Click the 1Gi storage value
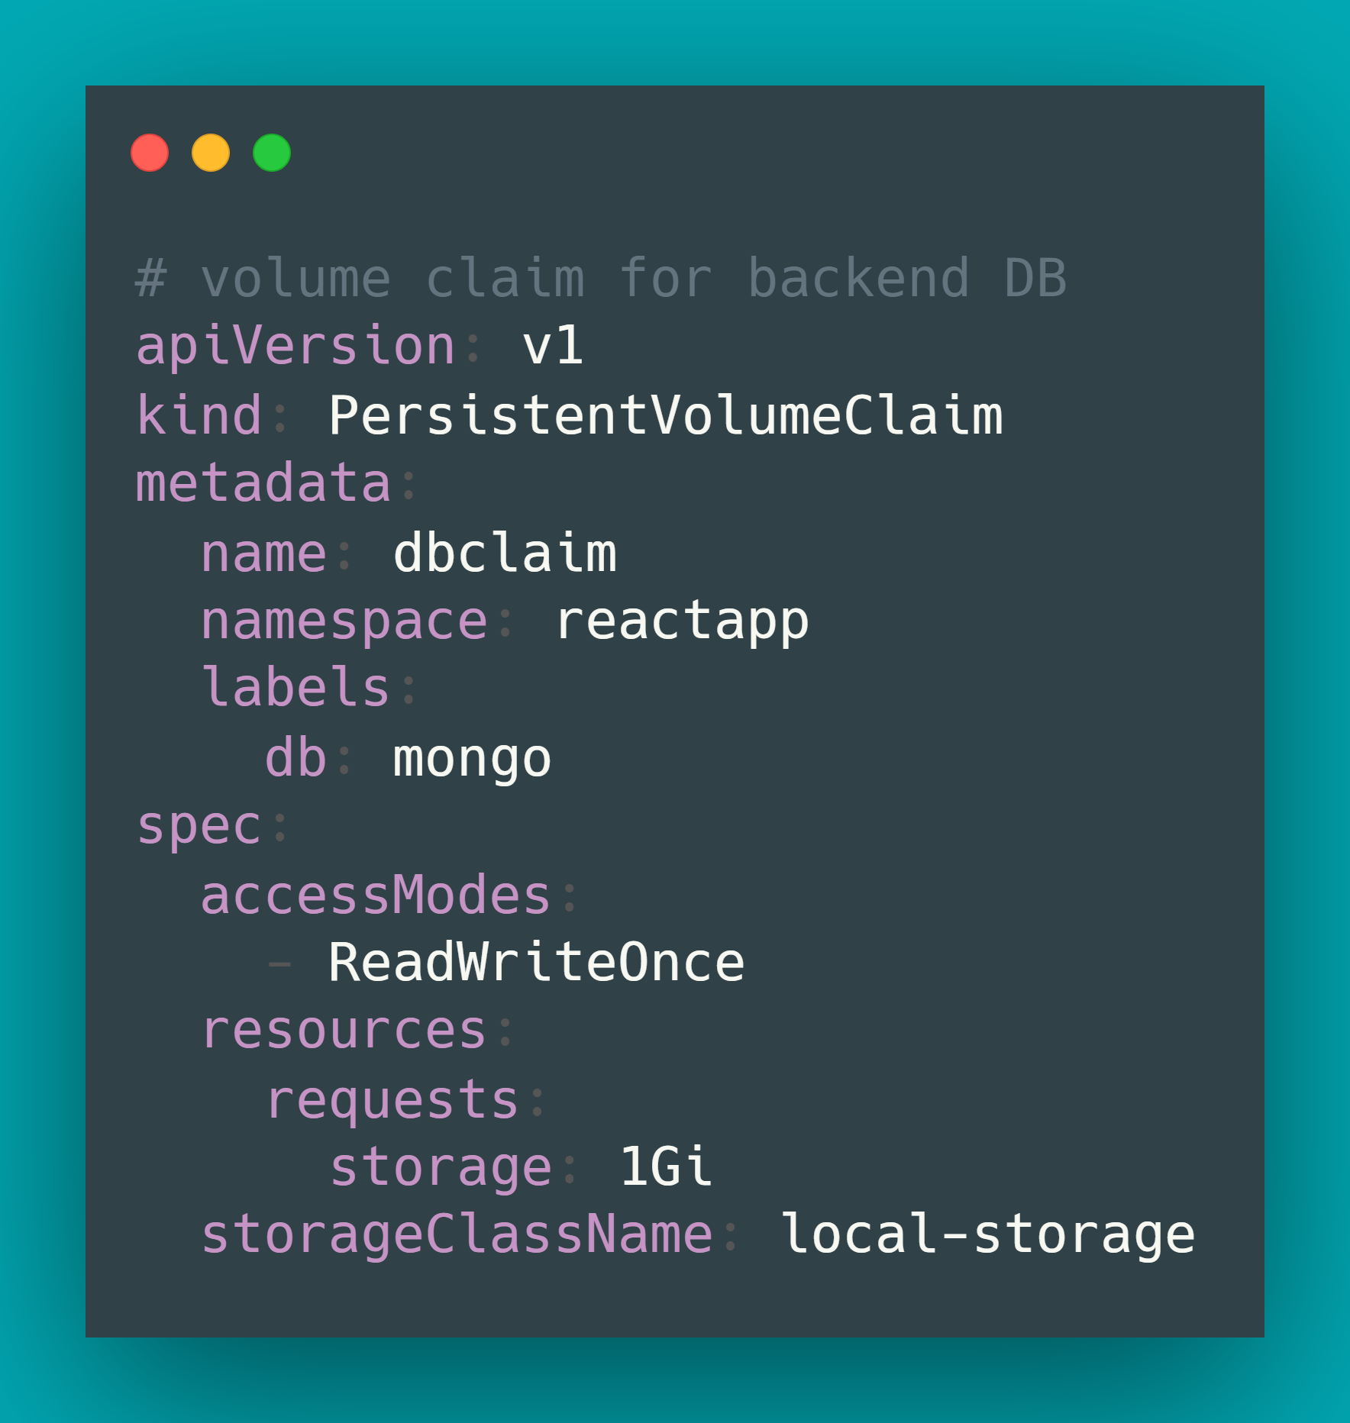 pos(666,1167)
